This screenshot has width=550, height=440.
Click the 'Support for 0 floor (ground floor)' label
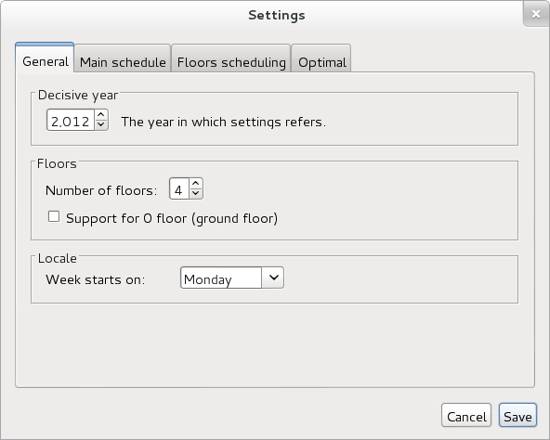pyautogui.click(x=172, y=218)
